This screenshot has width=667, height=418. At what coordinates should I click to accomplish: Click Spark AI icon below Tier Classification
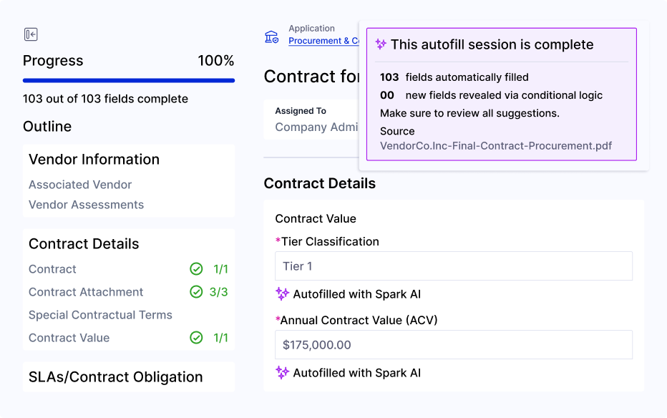pyautogui.click(x=282, y=293)
